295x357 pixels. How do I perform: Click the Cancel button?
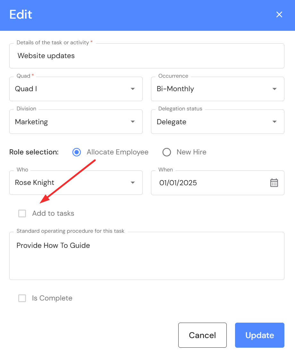click(202, 335)
